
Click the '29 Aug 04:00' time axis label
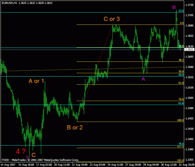tap(151, 165)
